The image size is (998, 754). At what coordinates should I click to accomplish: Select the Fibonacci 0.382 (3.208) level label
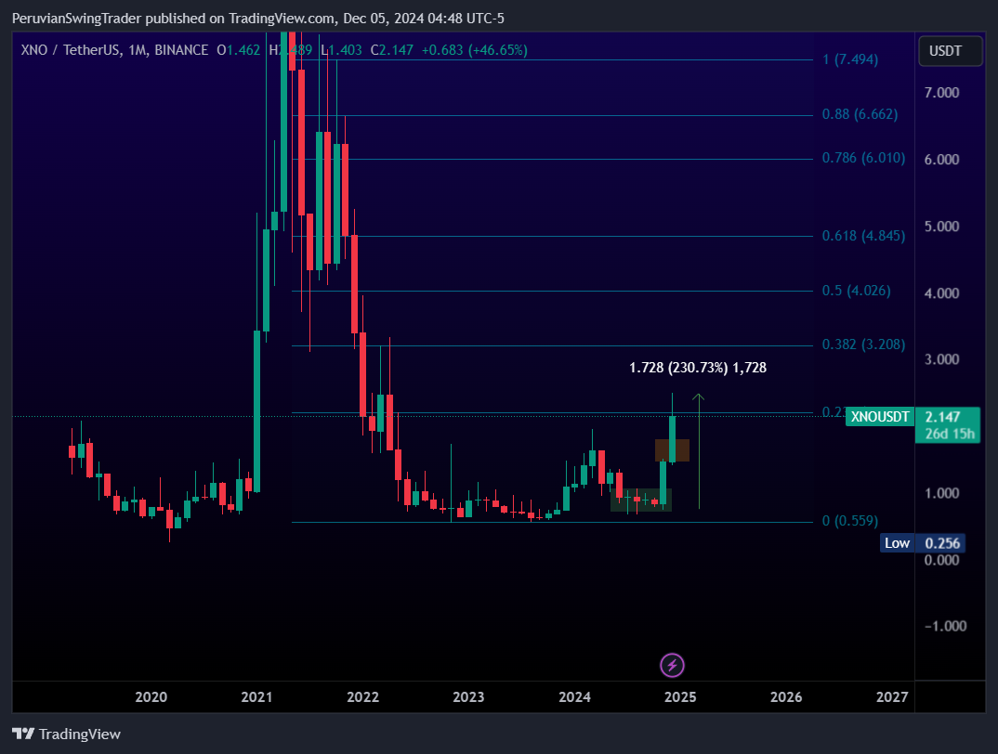click(863, 344)
